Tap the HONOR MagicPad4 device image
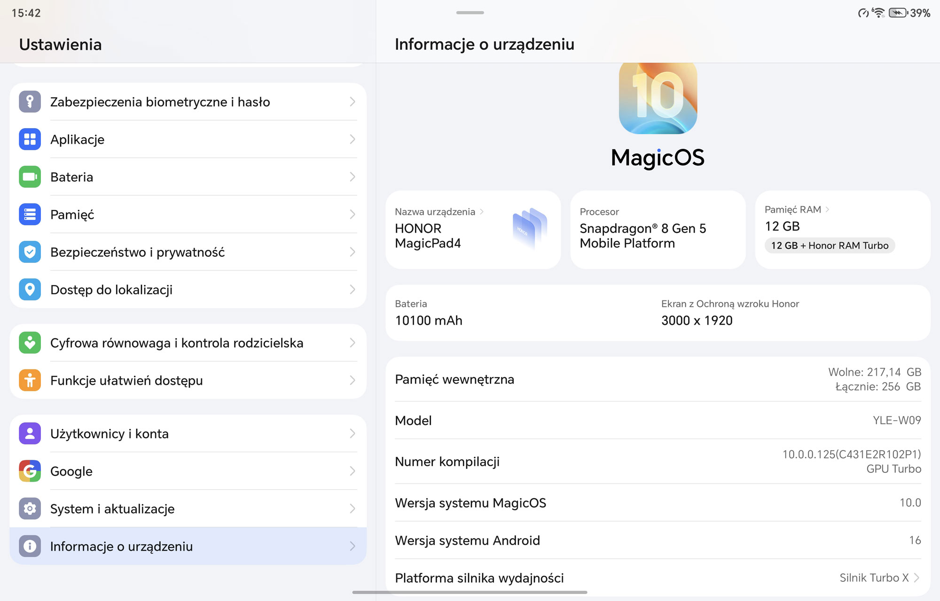 (x=530, y=228)
